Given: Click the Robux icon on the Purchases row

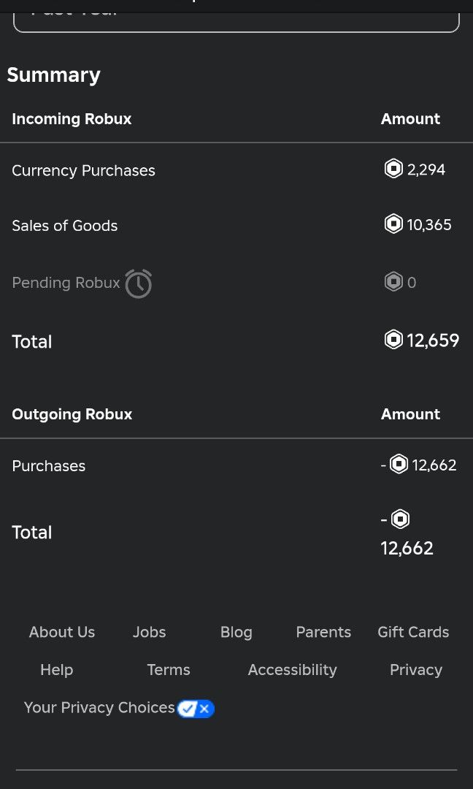Looking at the screenshot, I should (x=398, y=465).
